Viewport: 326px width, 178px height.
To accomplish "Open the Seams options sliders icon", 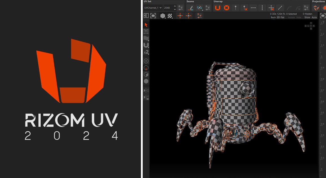I will [208, 8].
